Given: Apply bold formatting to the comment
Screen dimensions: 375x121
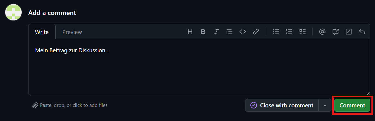Looking at the screenshot, I should click(203, 32).
